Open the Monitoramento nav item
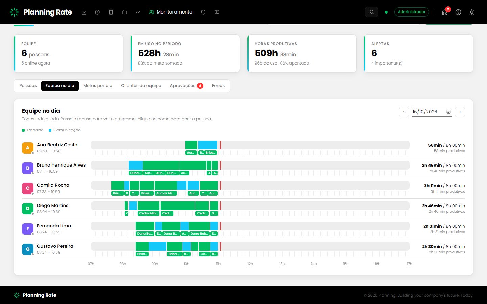487x304 pixels. [x=171, y=12]
